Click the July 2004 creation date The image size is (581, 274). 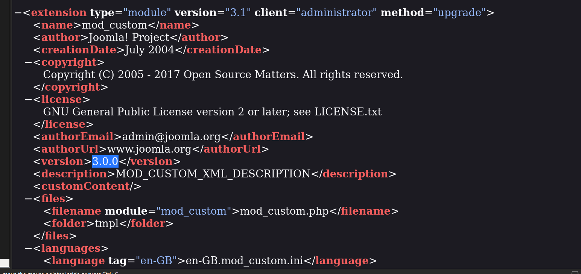149,50
